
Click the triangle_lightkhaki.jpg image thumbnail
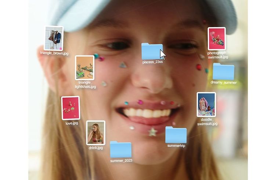coord(85,68)
